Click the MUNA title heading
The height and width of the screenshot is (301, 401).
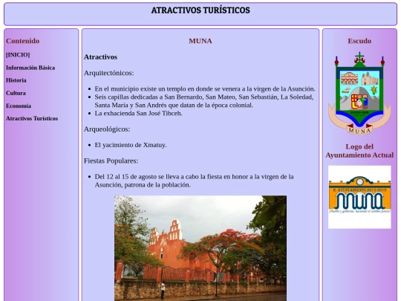(200, 41)
